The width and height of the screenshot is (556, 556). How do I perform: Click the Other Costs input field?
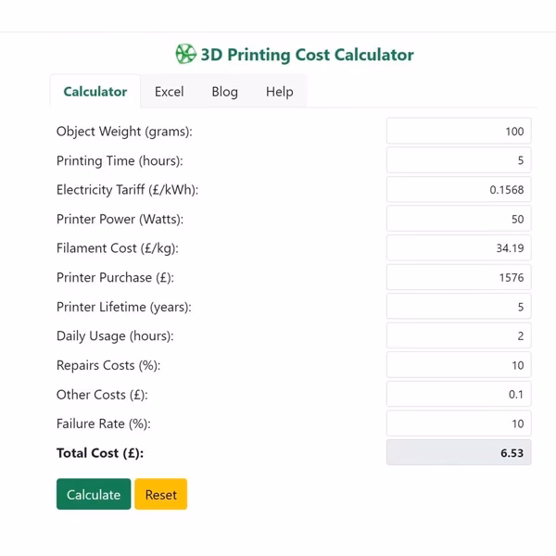(458, 395)
